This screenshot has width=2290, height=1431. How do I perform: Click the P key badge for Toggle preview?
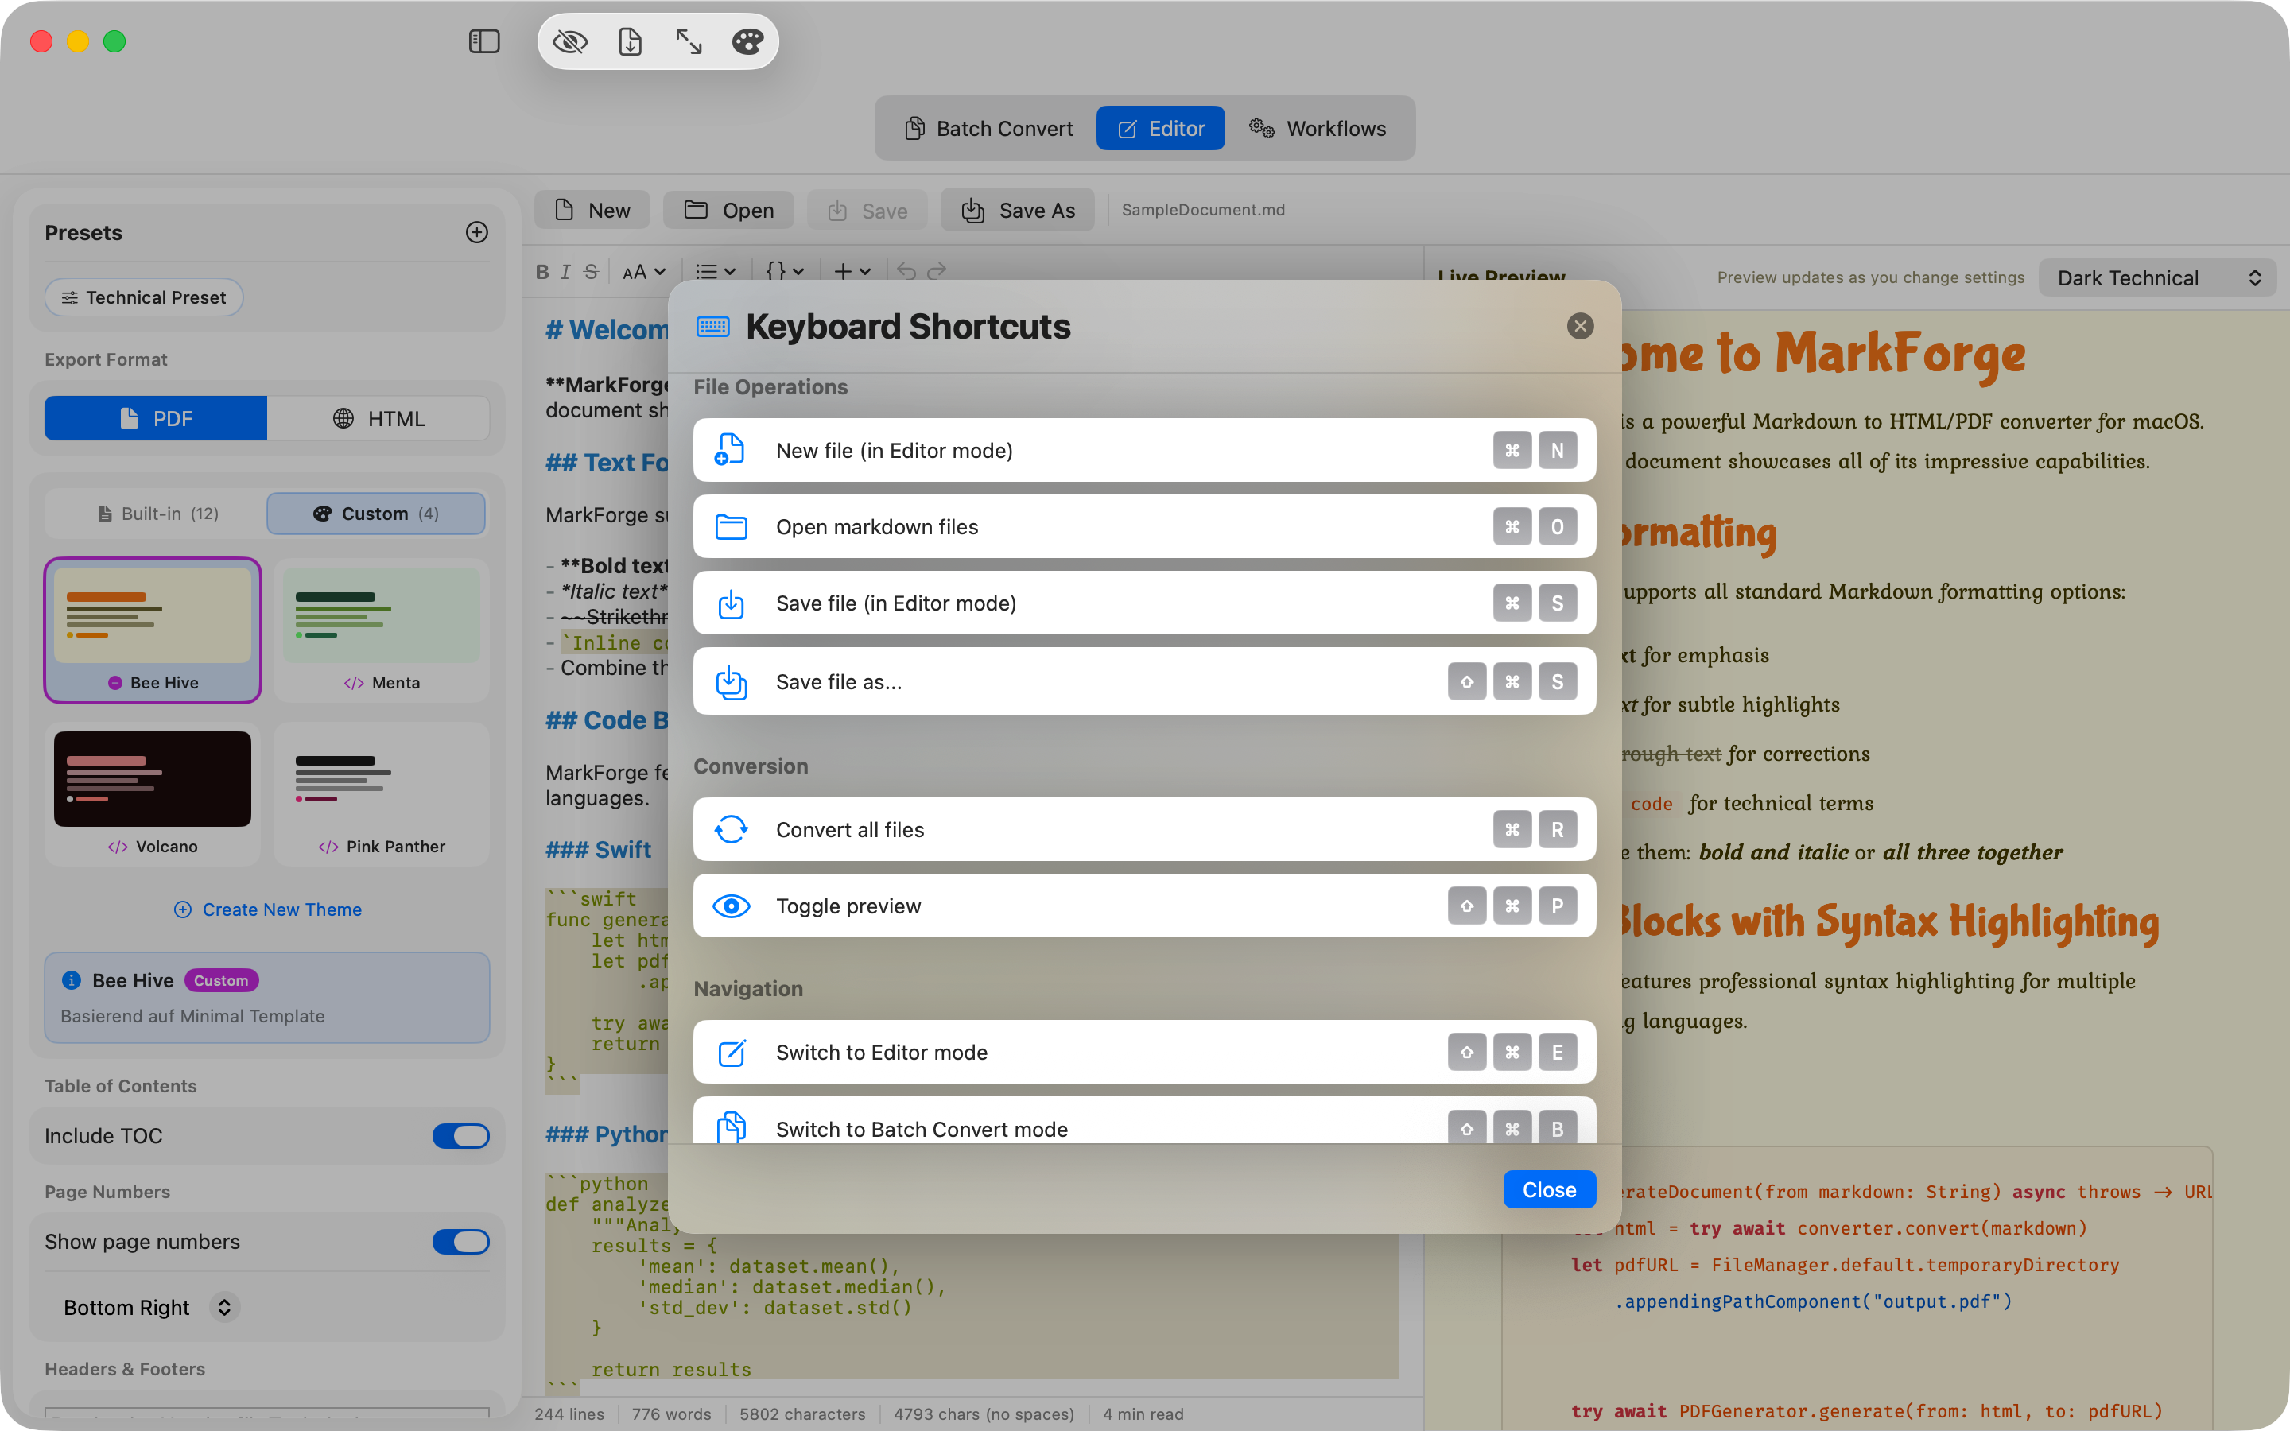coord(1557,906)
